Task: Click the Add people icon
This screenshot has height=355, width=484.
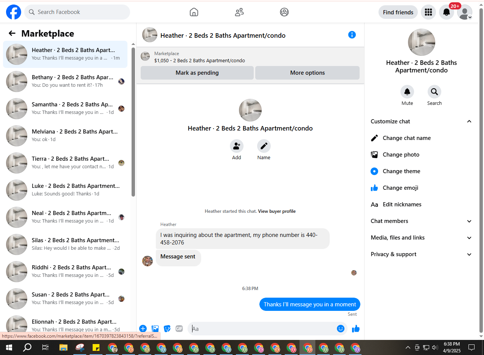Action: point(237,146)
